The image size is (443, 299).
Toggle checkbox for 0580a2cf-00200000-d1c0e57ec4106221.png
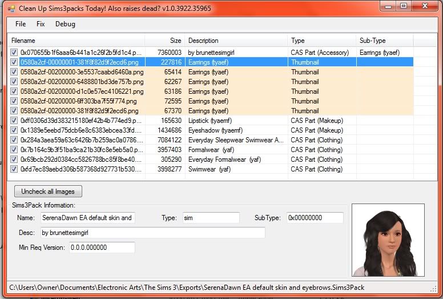[x=14, y=91]
